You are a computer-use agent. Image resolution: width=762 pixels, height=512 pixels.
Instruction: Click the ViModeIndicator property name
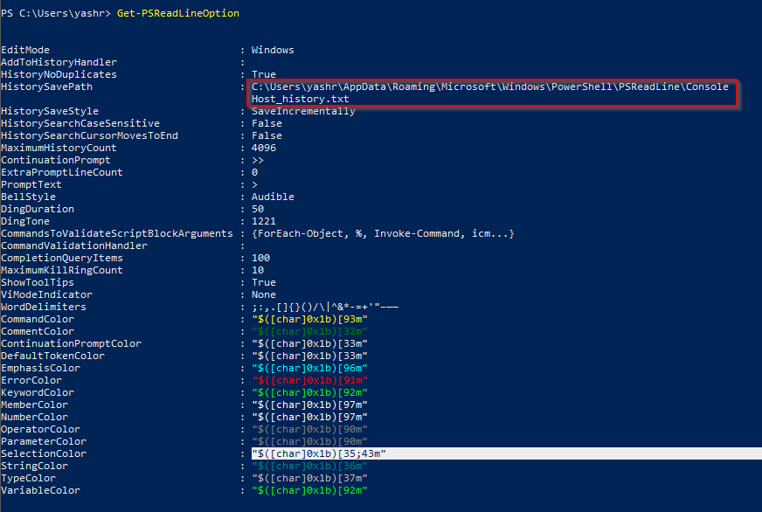(x=47, y=295)
